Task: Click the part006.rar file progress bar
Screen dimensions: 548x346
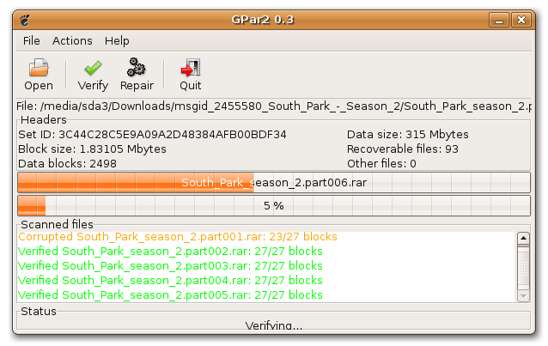Action: 274,182
